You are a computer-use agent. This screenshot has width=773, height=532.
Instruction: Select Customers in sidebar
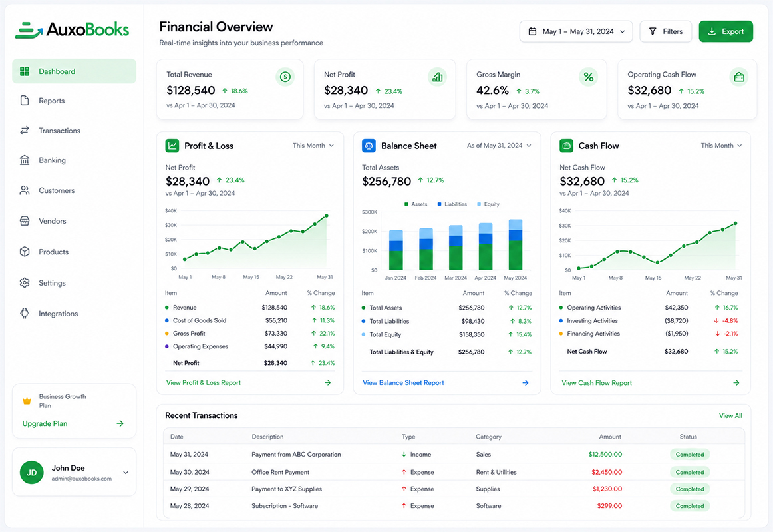click(74, 190)
